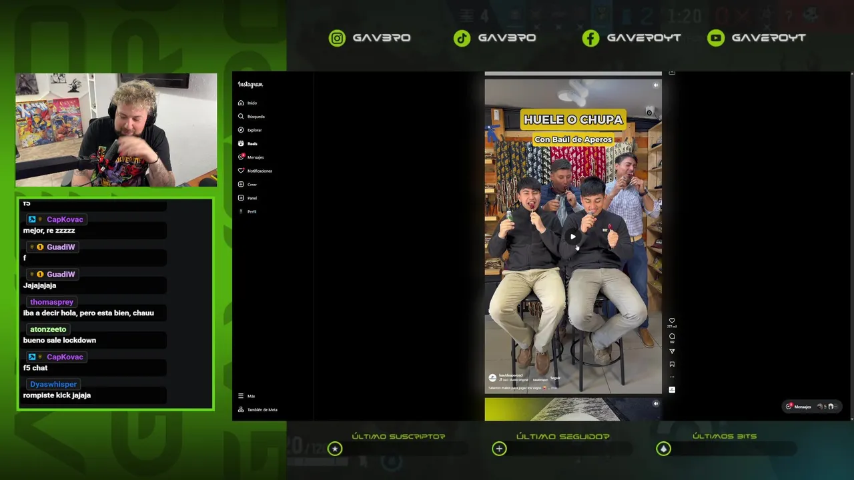Share the reel via send icon

pyautogui.click(x=672, y=351)
